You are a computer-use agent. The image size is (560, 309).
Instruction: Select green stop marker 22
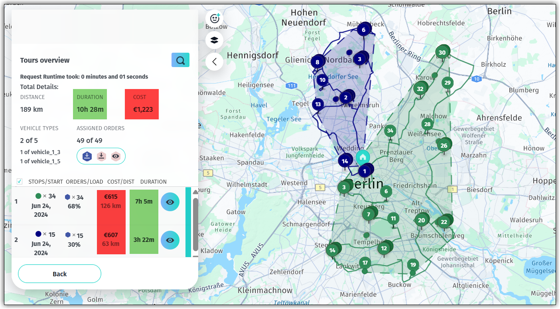tap(444, 222)
